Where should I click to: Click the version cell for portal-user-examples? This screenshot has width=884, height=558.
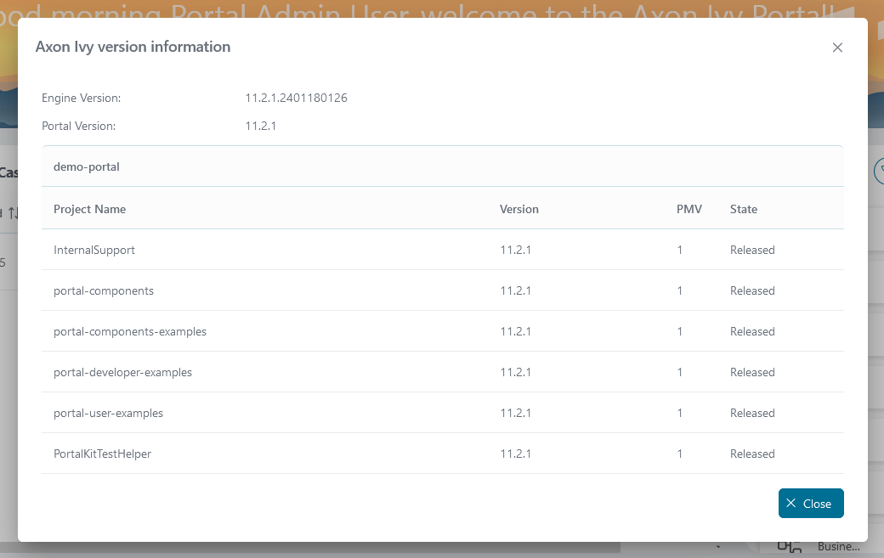pos(515,414)
